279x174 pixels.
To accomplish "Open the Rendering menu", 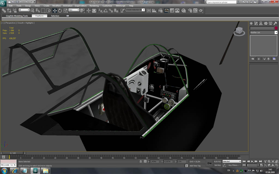I will point(94,6).
